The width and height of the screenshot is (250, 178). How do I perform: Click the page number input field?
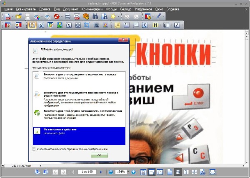87,172
